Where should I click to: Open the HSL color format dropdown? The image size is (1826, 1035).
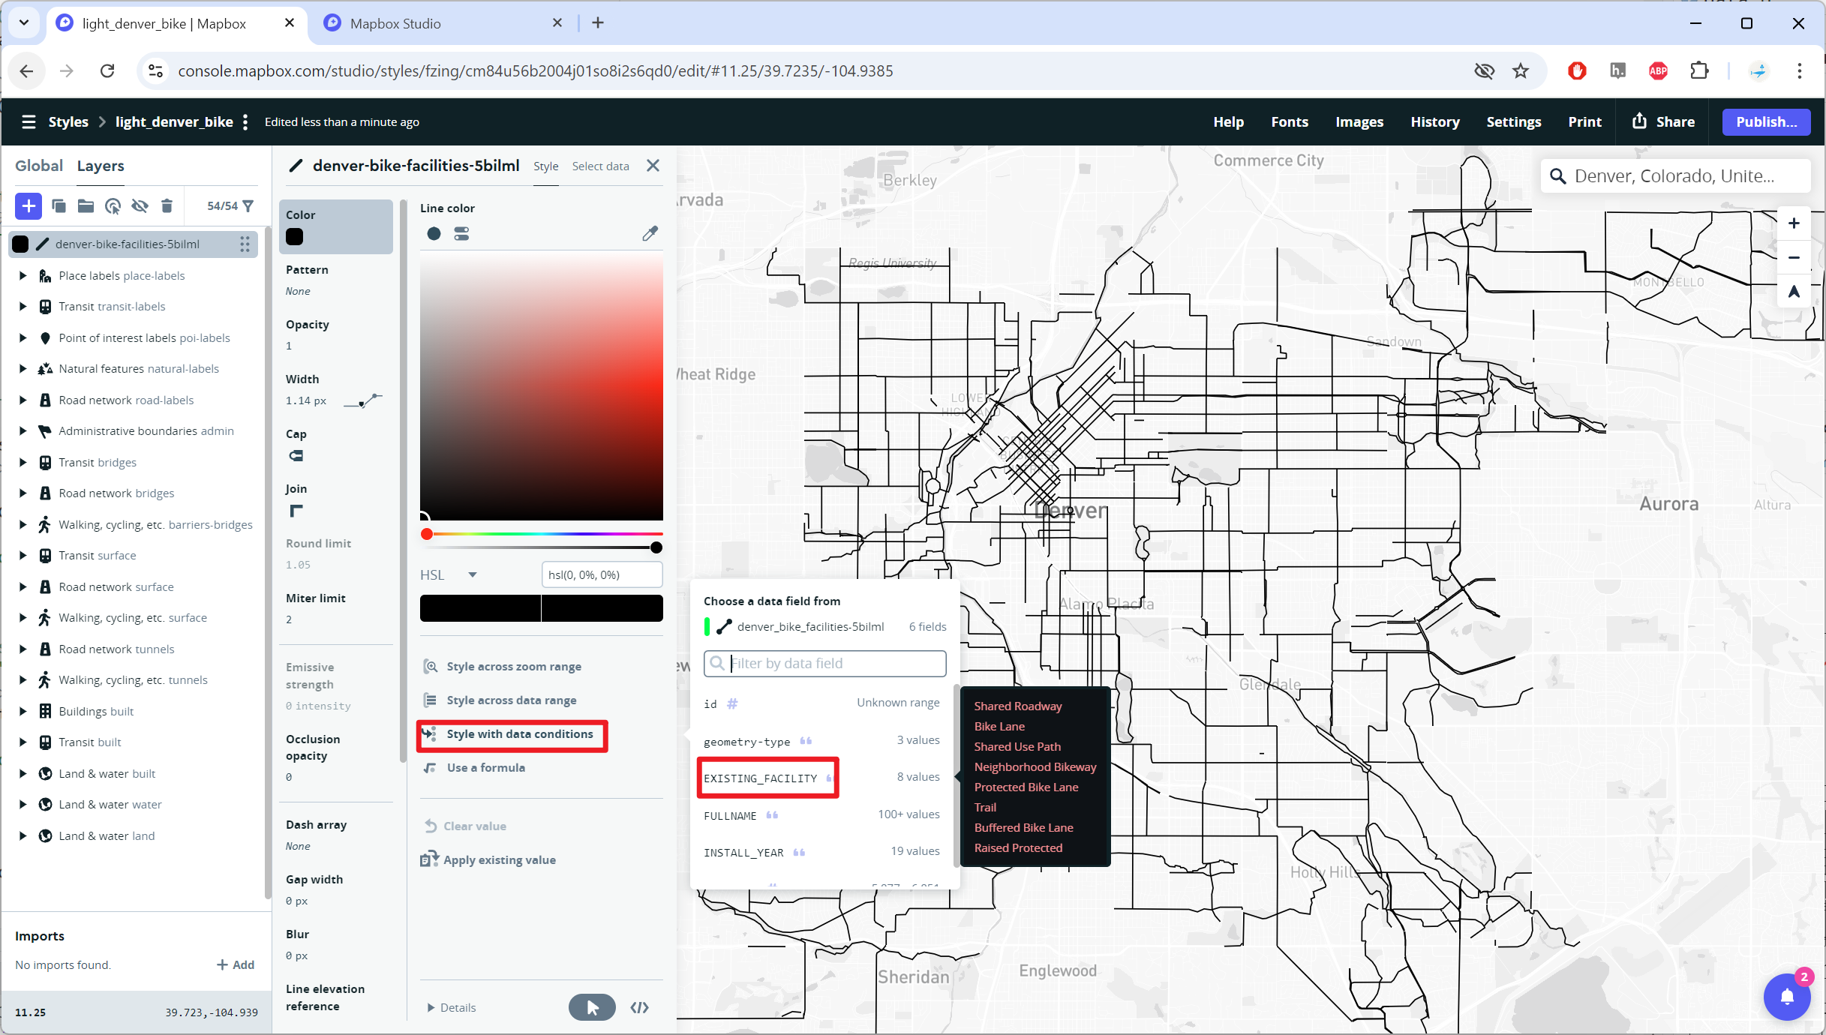tap(449, 574)
